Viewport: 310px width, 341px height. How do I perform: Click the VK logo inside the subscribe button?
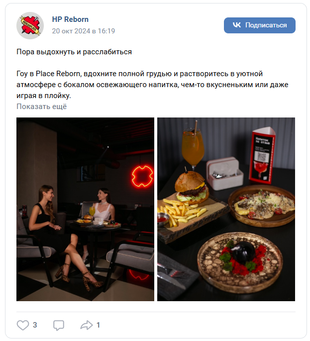[237, 25]
